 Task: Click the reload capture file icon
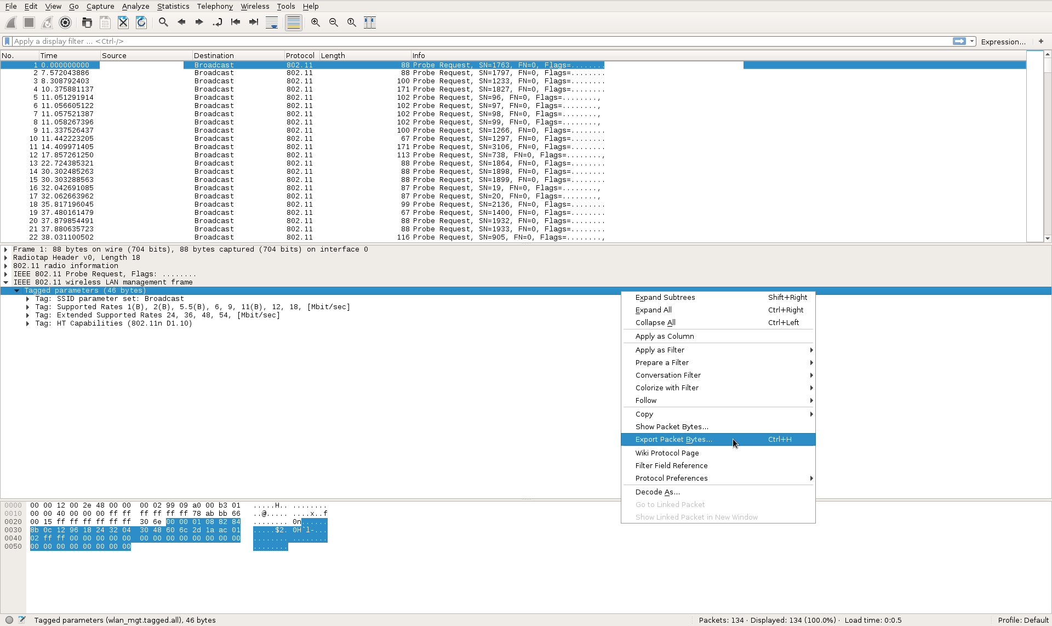[141, 22]
